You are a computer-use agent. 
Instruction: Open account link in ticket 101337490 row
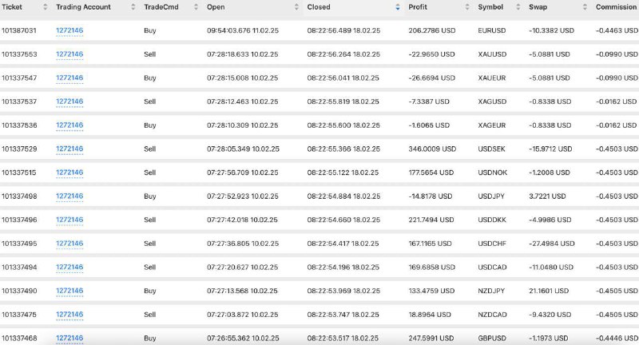(69, 291)
